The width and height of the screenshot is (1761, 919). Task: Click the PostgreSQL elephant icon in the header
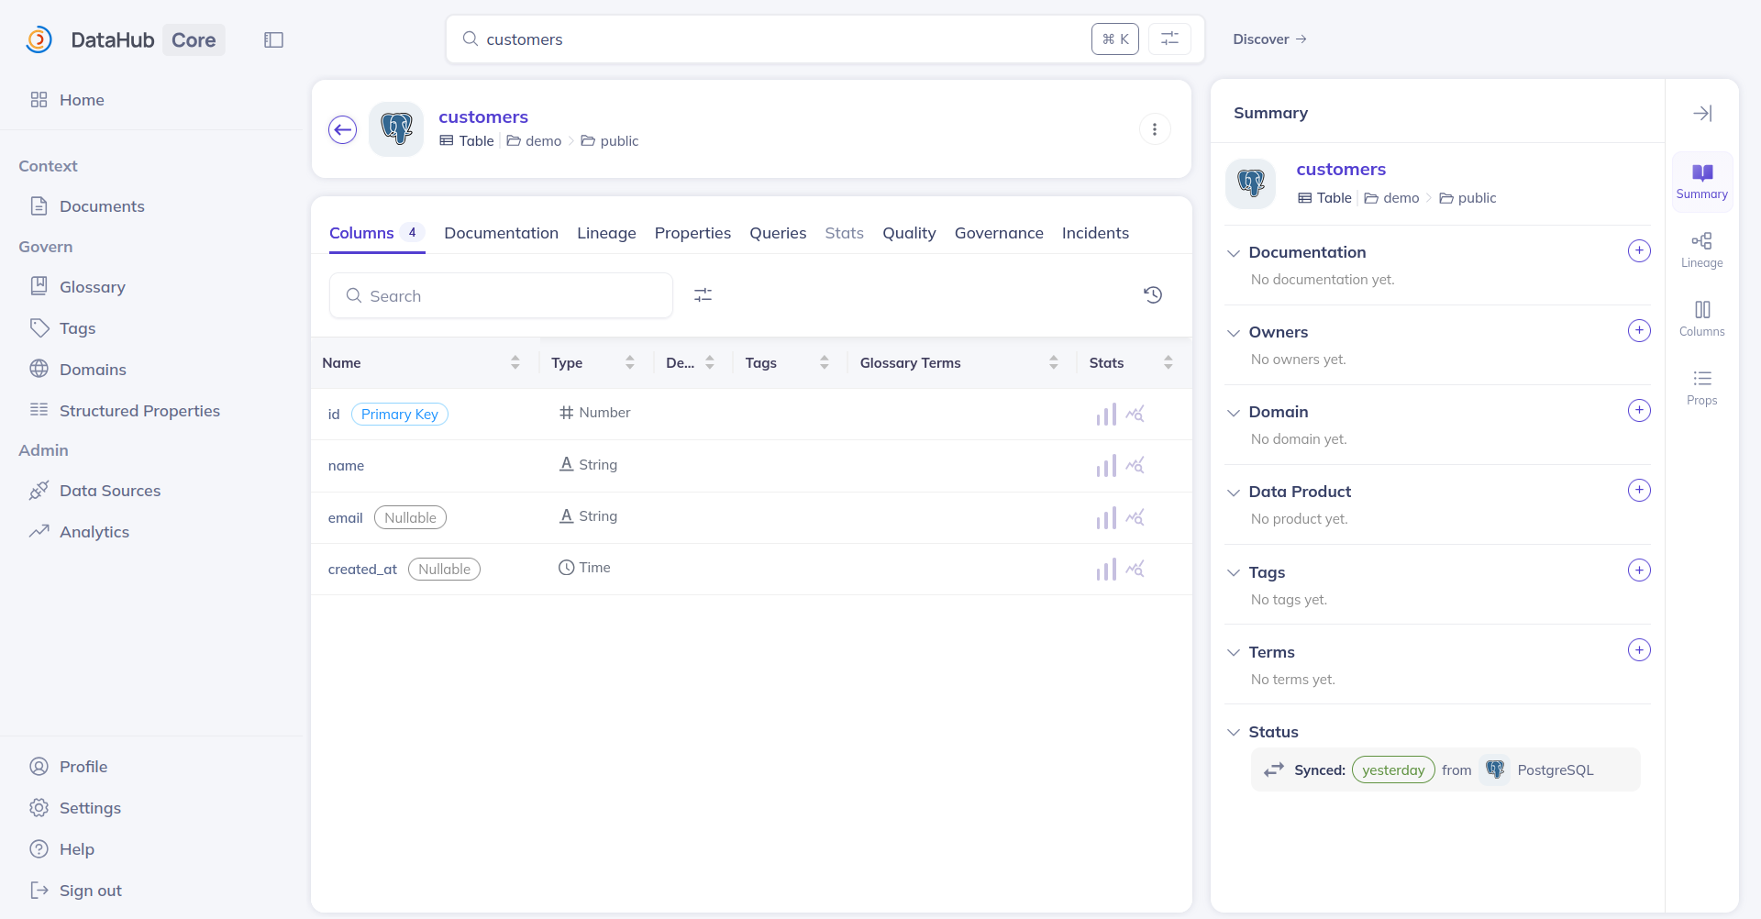tap(396, 128)
